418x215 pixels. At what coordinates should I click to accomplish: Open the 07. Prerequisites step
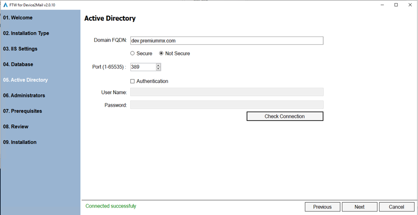coord(23,111)
